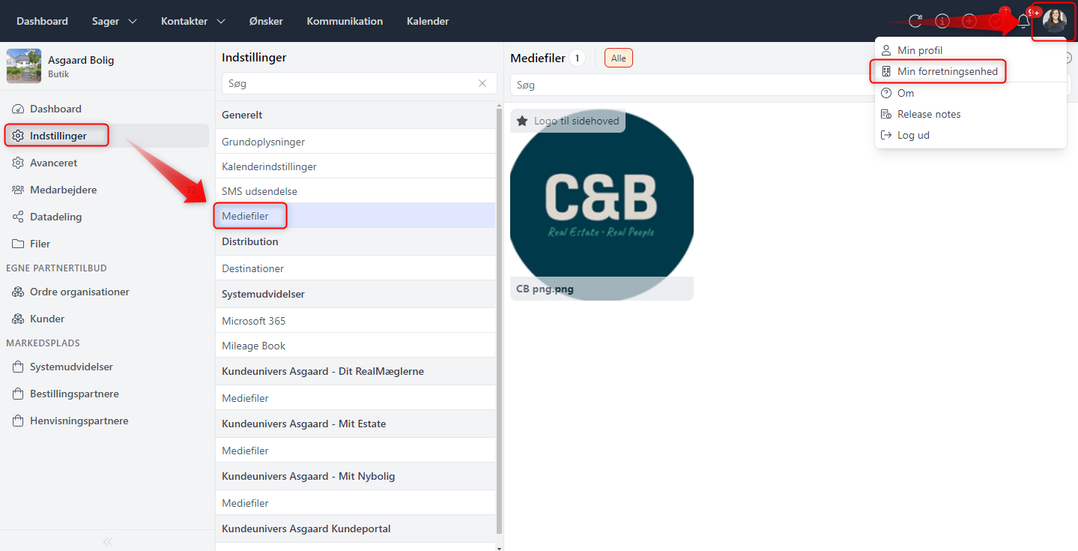Click the settings list vertical scrollbar
Image resolution: width=1078 pixels, height=551 pixels.
coord(500,320)
